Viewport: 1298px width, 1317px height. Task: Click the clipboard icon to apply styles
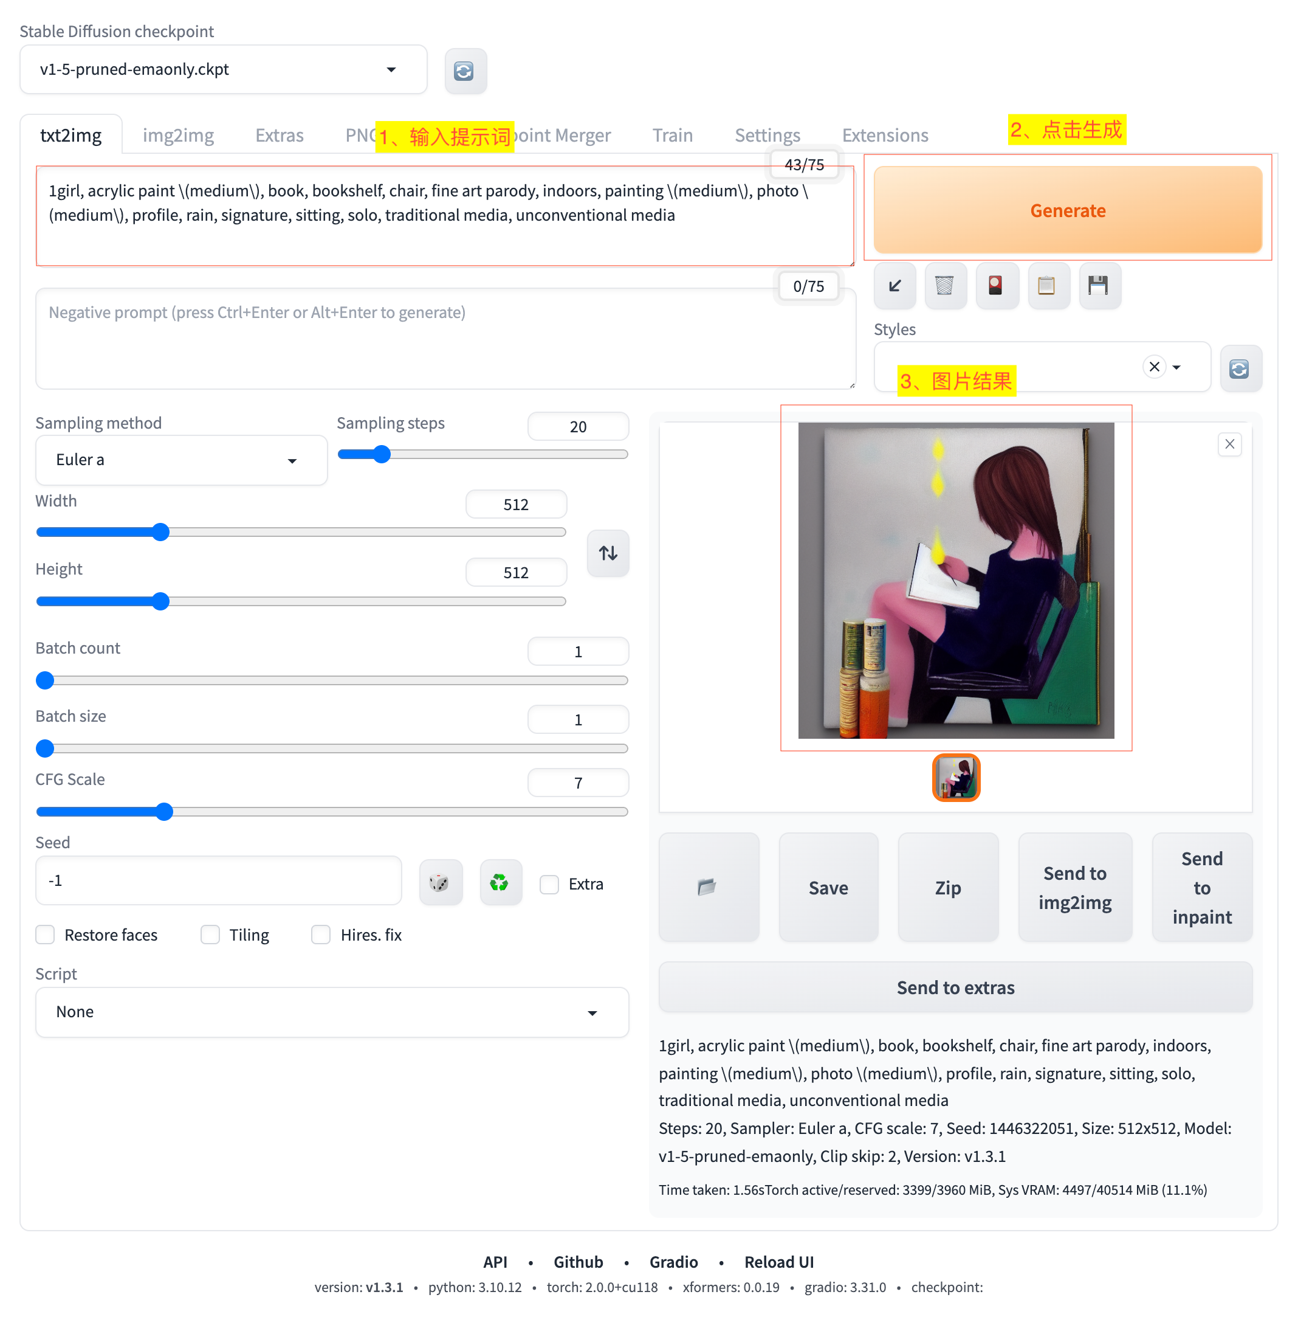[x=1047, y=286]
